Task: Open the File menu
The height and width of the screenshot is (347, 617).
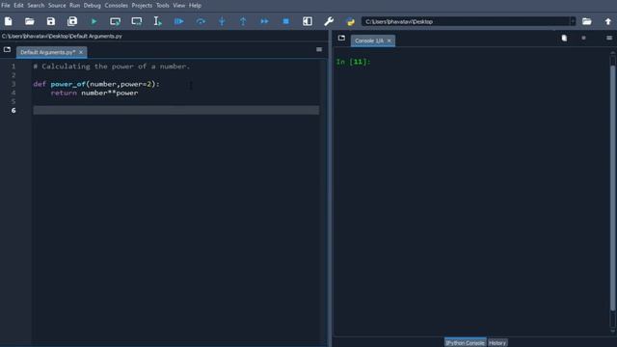Action: pyautogui.click(x=6, y=6)
